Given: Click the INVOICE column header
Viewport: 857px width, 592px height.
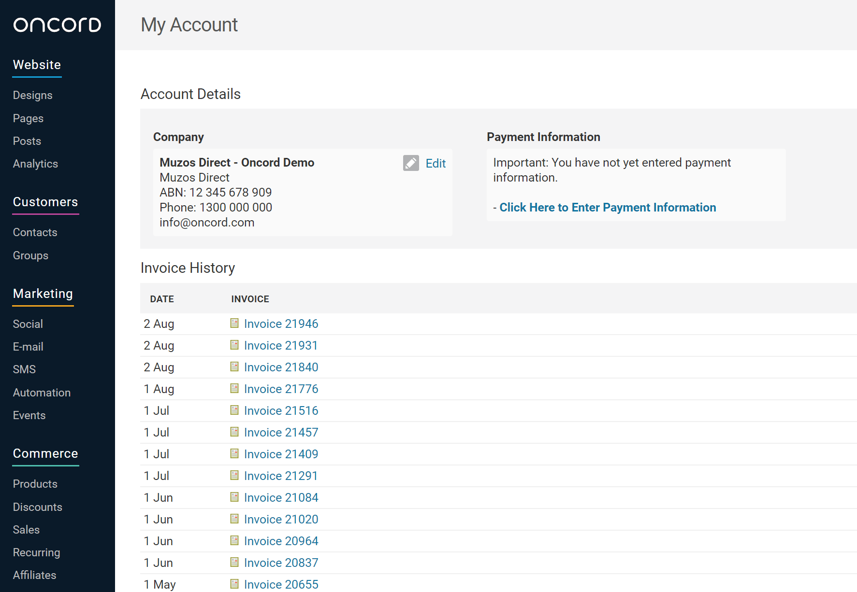Looking at the screenshot, I should (x=250, y=299).
